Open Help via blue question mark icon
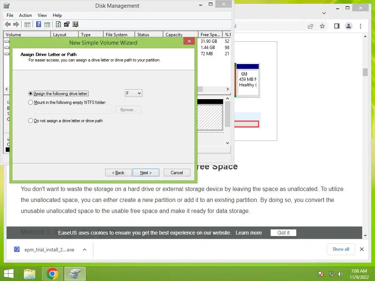375x281 pixels. pos(38,24)
